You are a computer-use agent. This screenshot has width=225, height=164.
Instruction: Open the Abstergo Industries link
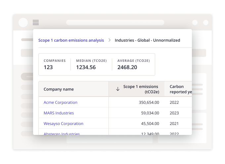tap(62, 134)
